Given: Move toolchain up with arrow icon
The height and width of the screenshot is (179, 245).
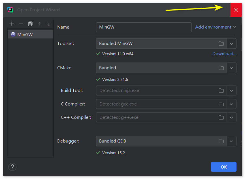Looking at the screenshot, I should tap(40, 24).
